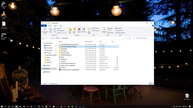The image size is (193, 108).
Task: Open VLC media player desktop icon
Action: coord(4,15)
